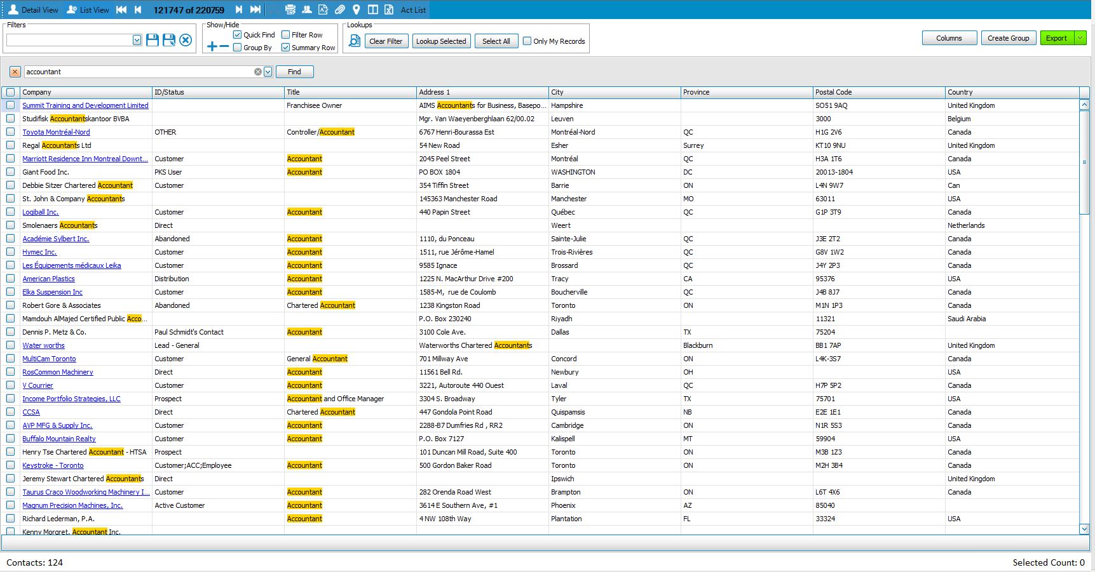
Task: Click into the accountant quick find field
Action: pyautogui.click(x=139, y=72)
